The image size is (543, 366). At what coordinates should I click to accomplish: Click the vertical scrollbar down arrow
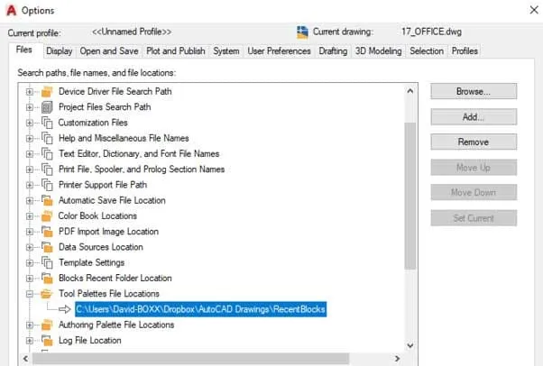coord(410,343)
